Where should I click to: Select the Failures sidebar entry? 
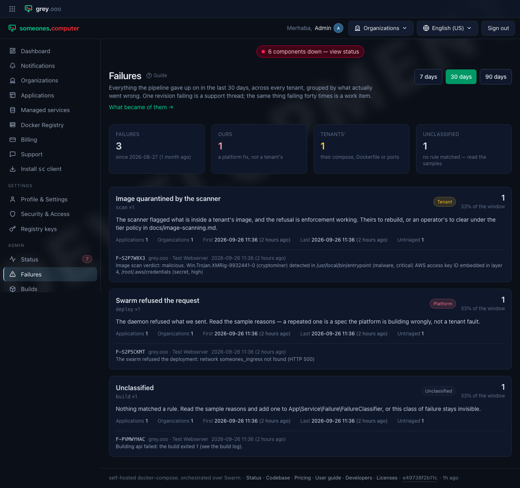50,274
